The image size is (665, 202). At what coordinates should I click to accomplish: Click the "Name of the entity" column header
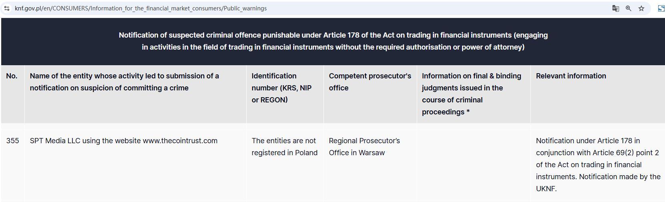click(125, 82)
